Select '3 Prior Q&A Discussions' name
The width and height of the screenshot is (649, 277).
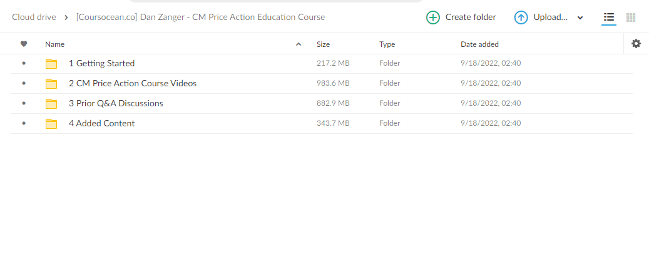point(116,103)
